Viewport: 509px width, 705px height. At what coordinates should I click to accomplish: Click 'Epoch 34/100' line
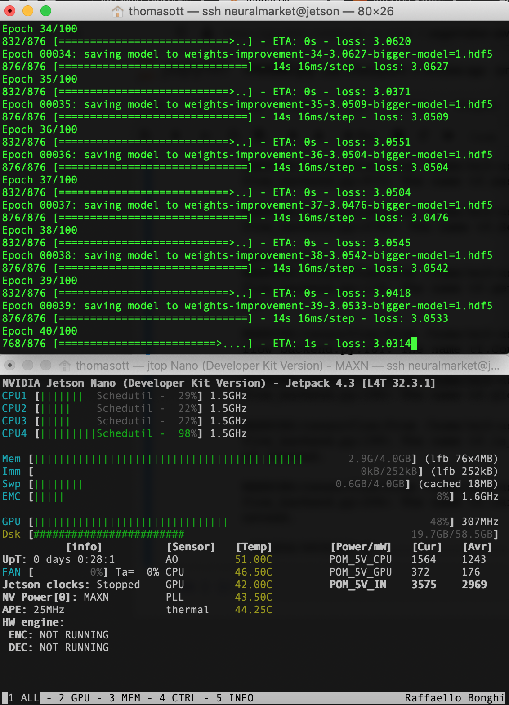tap(40, 29)
